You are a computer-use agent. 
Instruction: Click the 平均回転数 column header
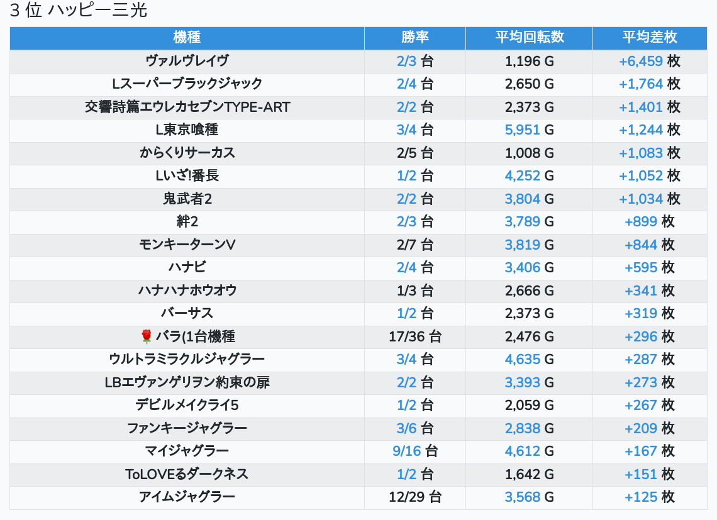coord(530,38)
